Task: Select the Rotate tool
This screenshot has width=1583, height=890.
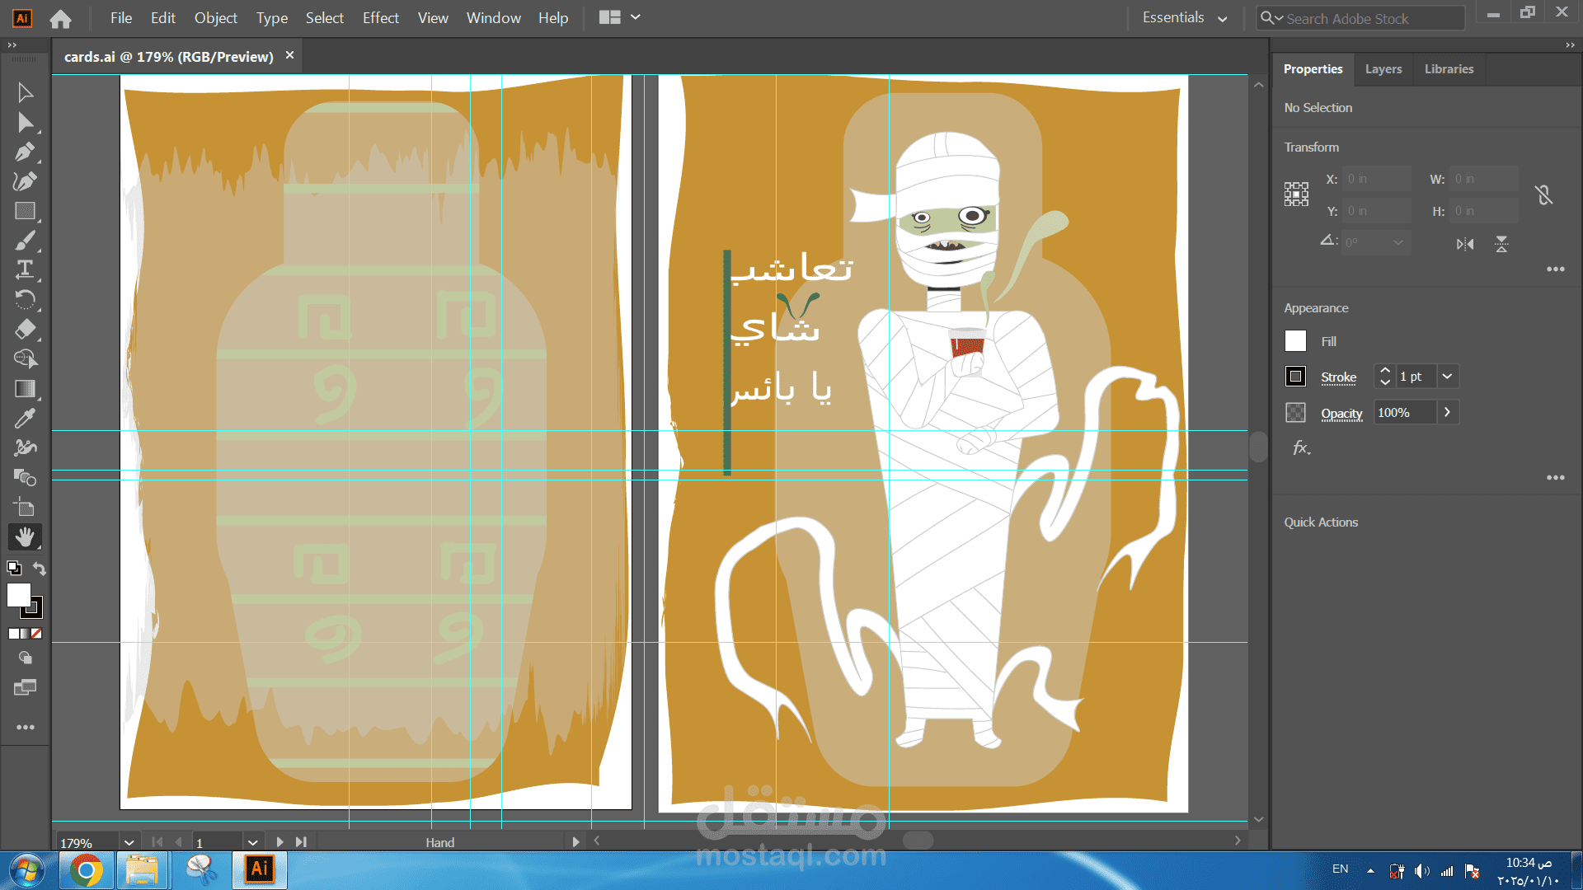Action: [25, 299]
